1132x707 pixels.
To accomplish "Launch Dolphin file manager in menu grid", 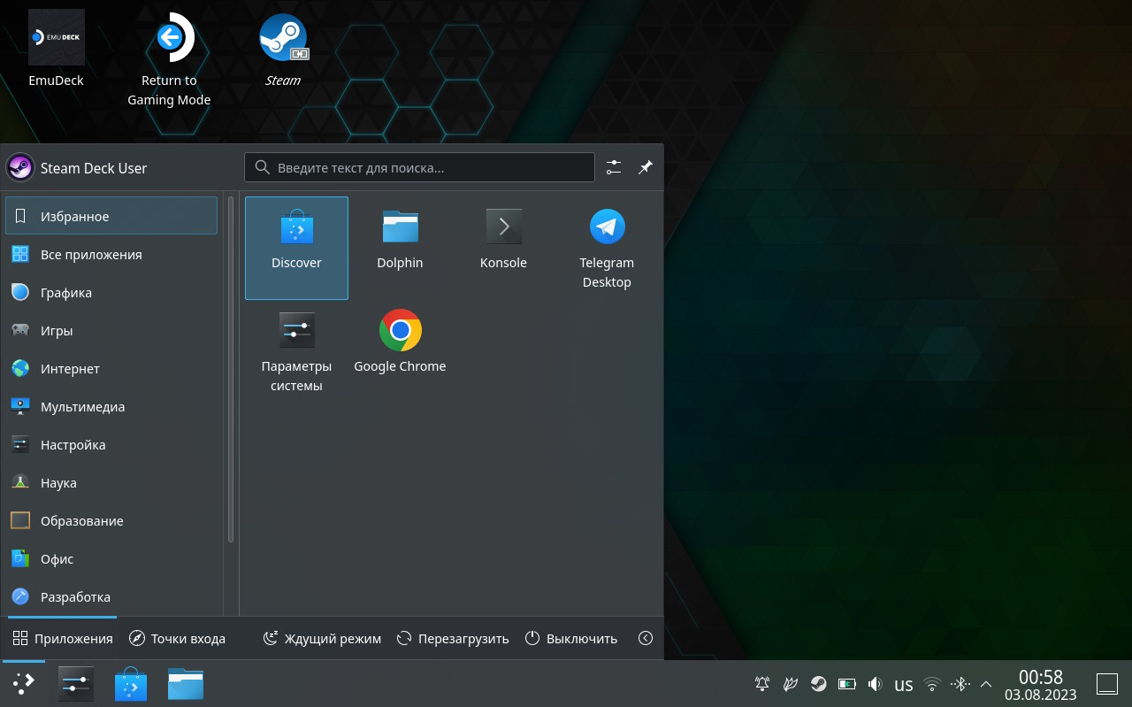I will 400,248.
